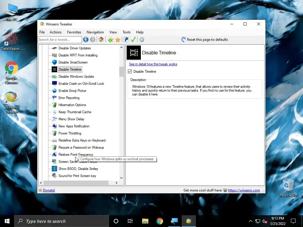Open the notification center icon
The image size is (303, 227).
[x=293, y=221]
